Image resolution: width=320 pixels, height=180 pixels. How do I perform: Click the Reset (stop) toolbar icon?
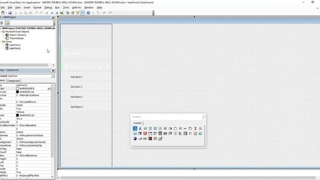[x=57, y=13]
